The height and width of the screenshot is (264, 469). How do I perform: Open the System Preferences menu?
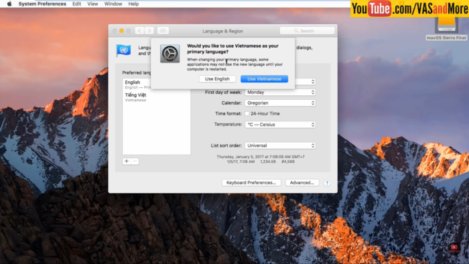point(42,4)
